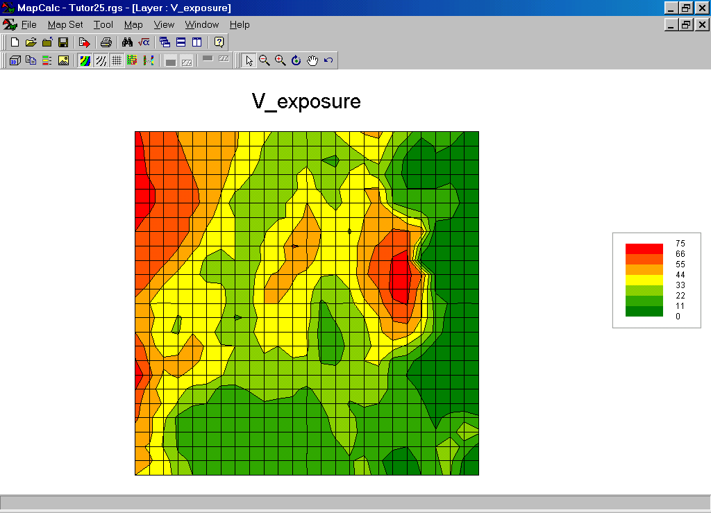This screenshot has width=711, height=513.
Task: Open the binoculars Find tool
Action: [x=127, y=42]
